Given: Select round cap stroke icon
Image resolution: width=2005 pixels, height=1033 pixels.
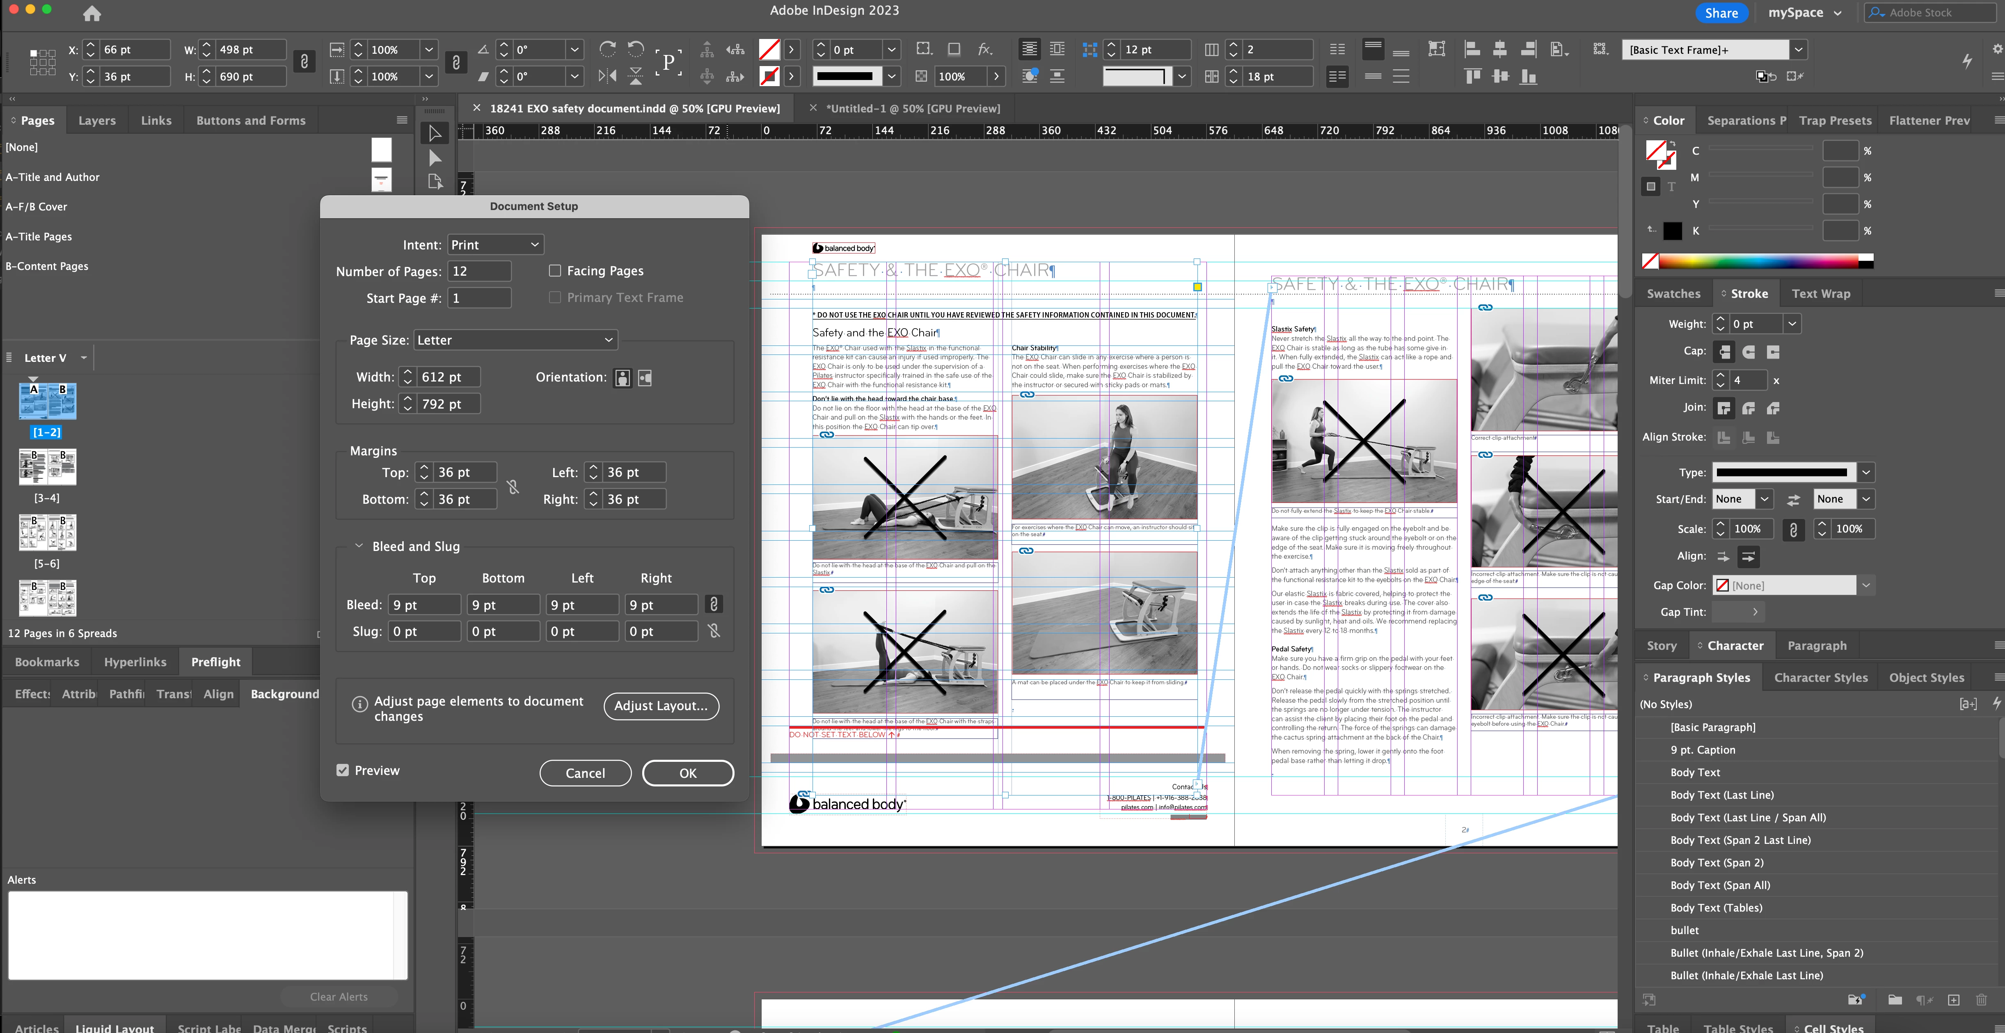Looking at the screenshot, I should pos(1748,352).
